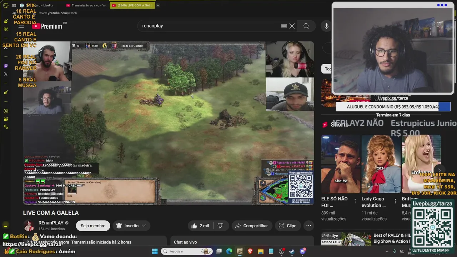
Task: Open the Opera menu logo button
Action: [6, 5]
